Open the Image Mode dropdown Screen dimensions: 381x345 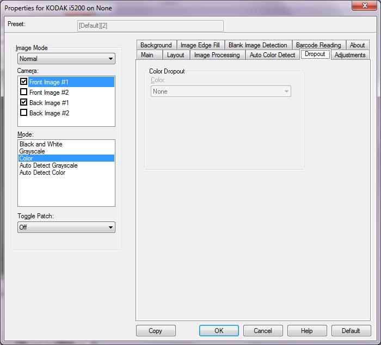(x=66, y=59)
